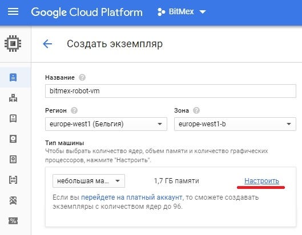Open the crossed-out TPU sidebar icon
The image size is (302, 235).
(13, 200)
